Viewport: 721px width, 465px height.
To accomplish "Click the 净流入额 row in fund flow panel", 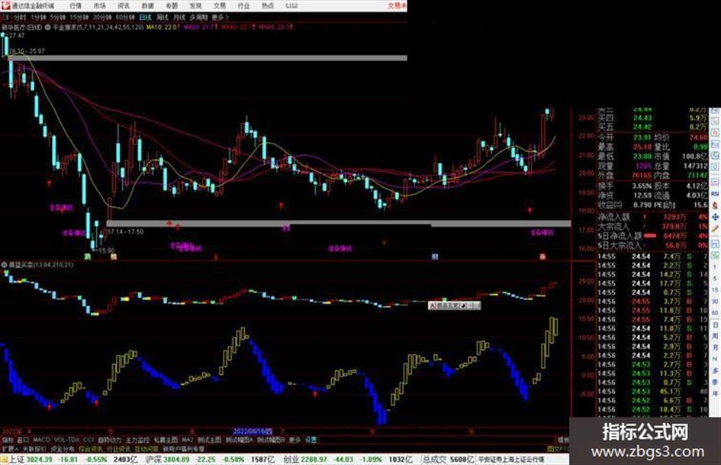I will [x=652, y=217].
